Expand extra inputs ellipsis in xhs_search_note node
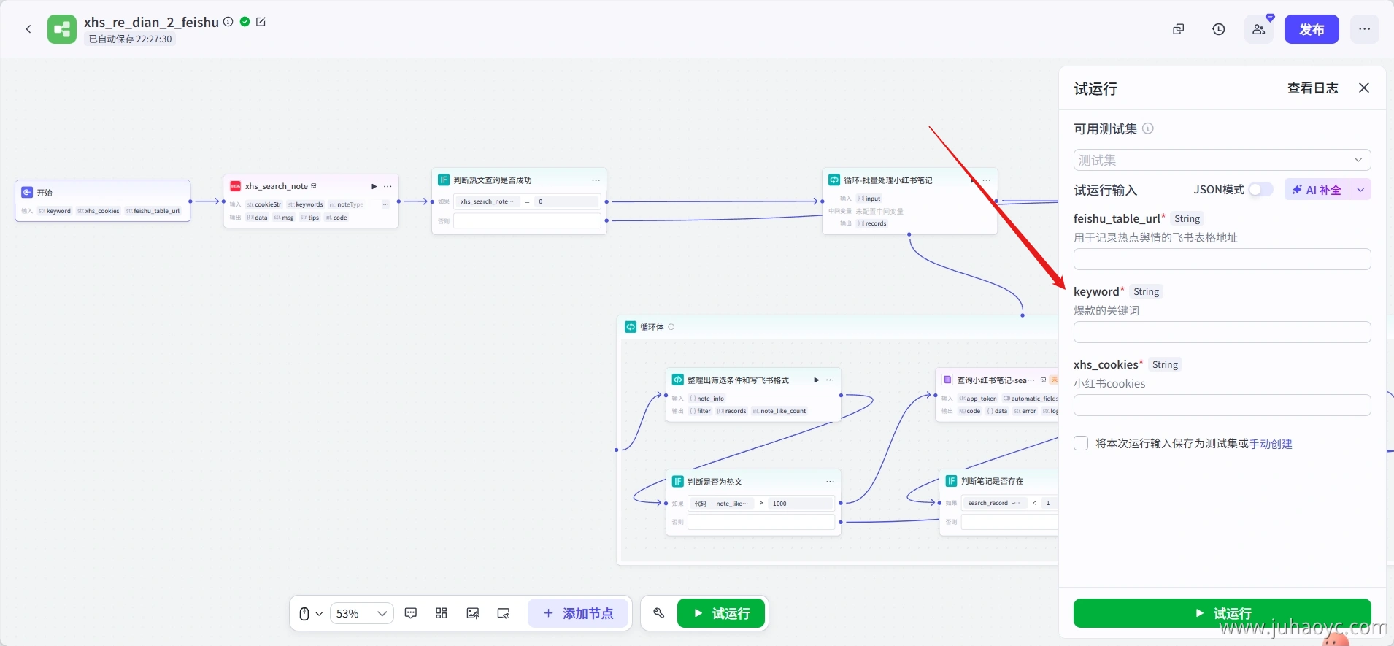The image size is (1394, 646). coord(385,204)
